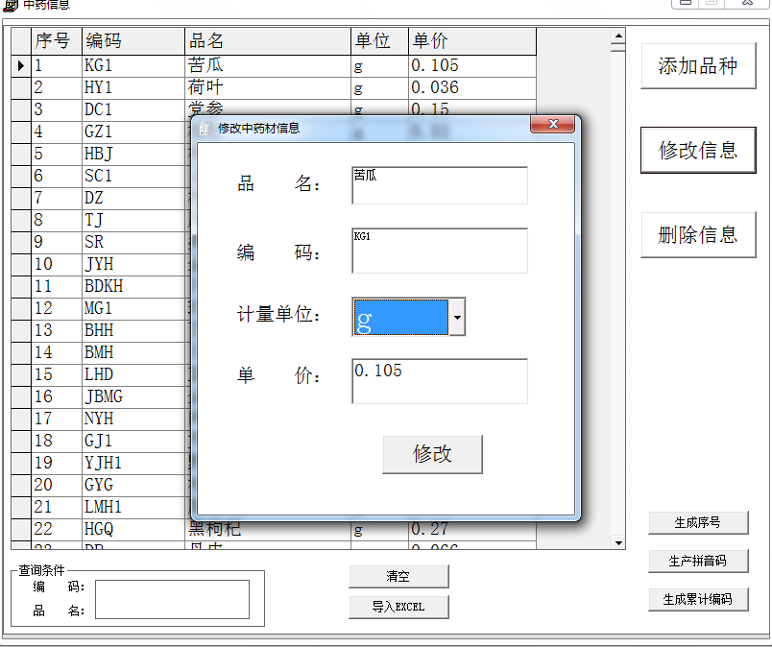Screen dimensions: 772x647
Task: Open the 计量单位 dropdown arrow
Action: (x=457, y=317)
